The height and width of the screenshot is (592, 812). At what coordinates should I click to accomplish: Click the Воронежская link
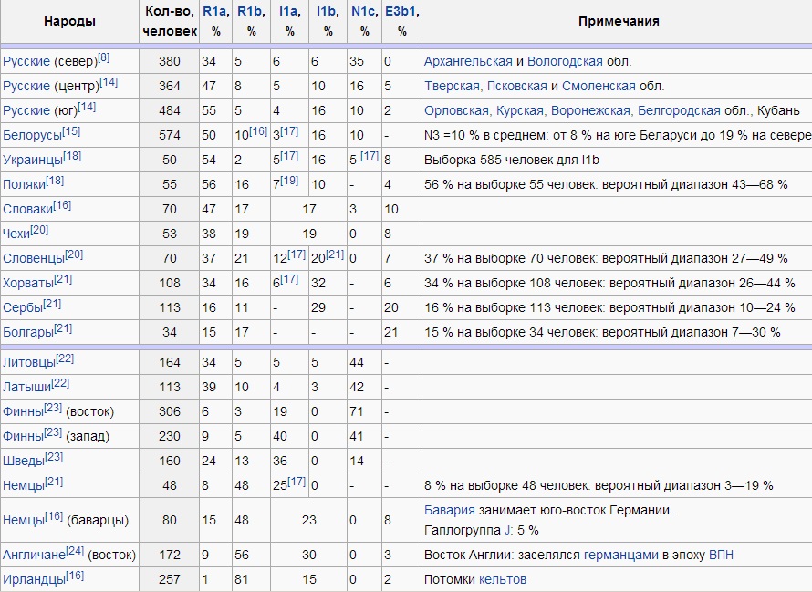point(592,111)
